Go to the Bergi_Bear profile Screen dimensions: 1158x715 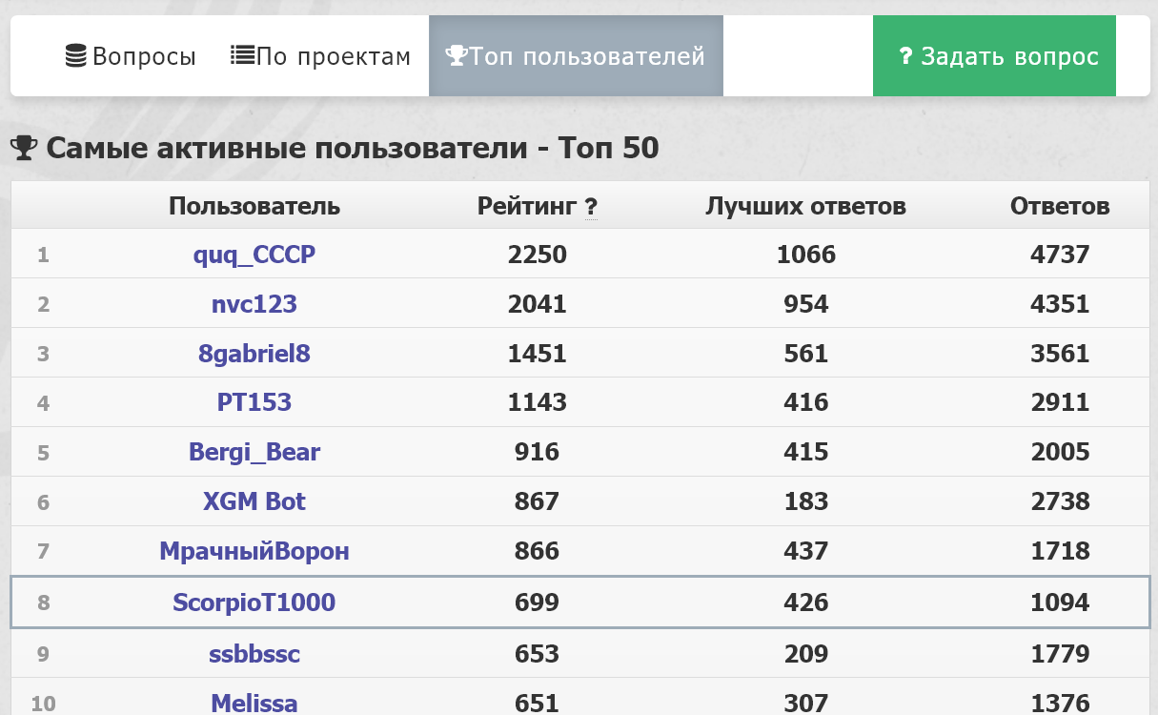click(x=254, y=452)
